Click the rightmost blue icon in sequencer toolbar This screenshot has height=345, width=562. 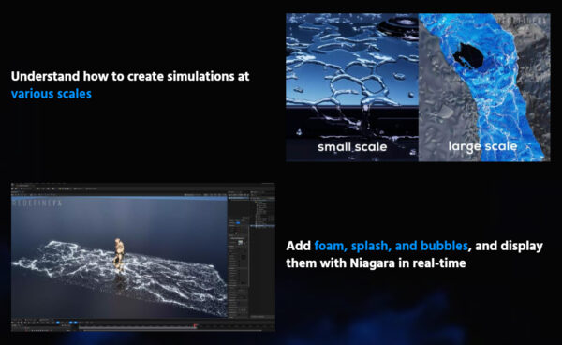point(76,322)
